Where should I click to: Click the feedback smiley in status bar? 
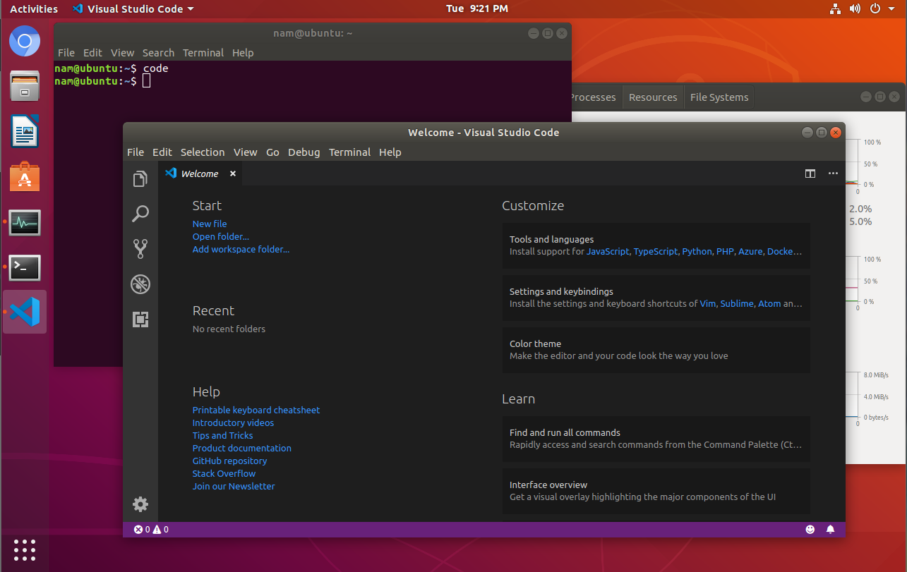[810, 529]
